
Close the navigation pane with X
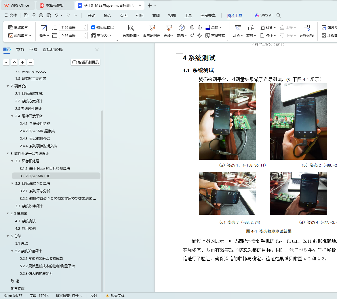[97, 50]
